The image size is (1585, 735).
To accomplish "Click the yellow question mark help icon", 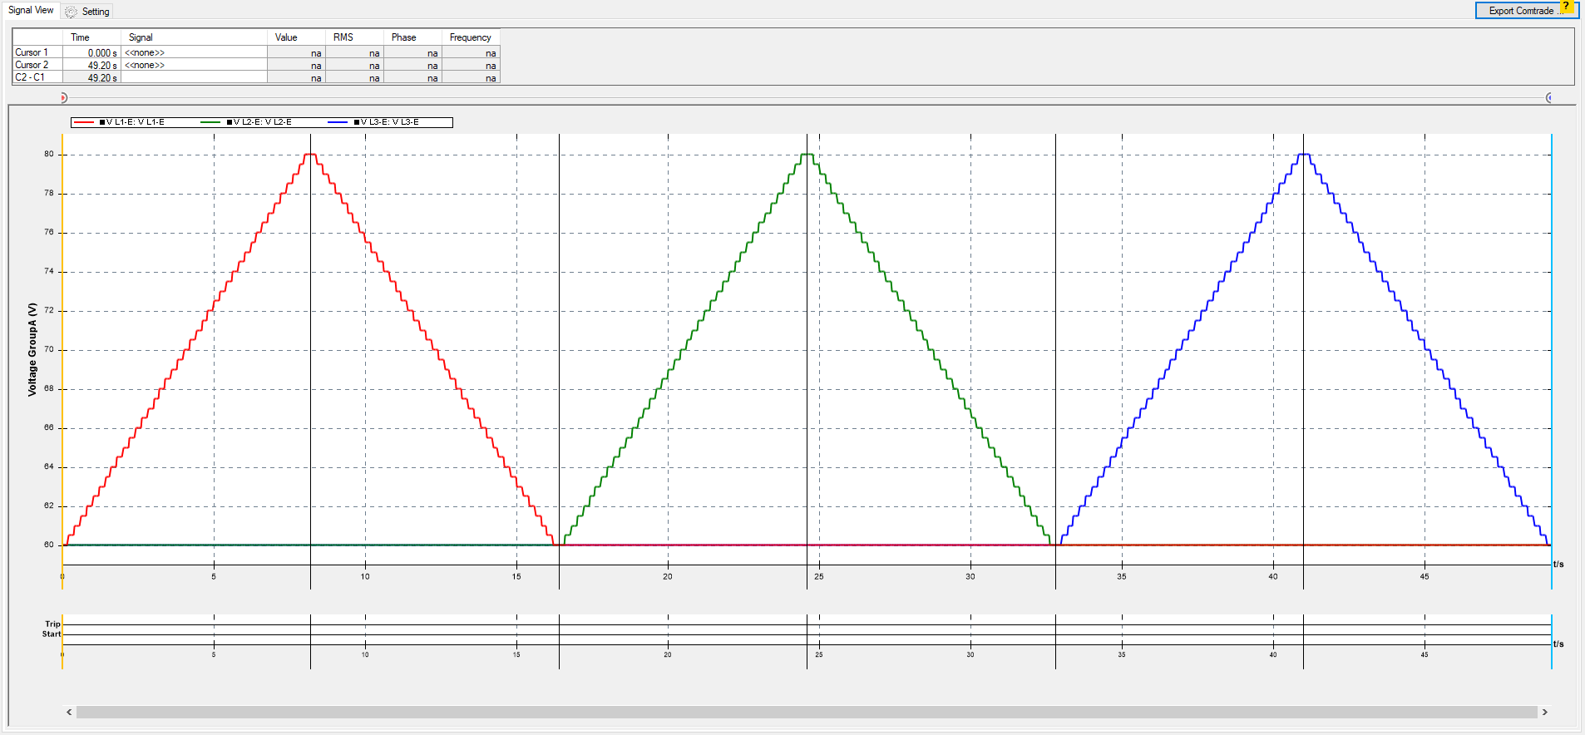I will [x=1566, y=6].
